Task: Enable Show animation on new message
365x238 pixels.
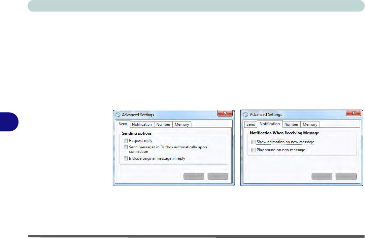Action: [253, 142]
